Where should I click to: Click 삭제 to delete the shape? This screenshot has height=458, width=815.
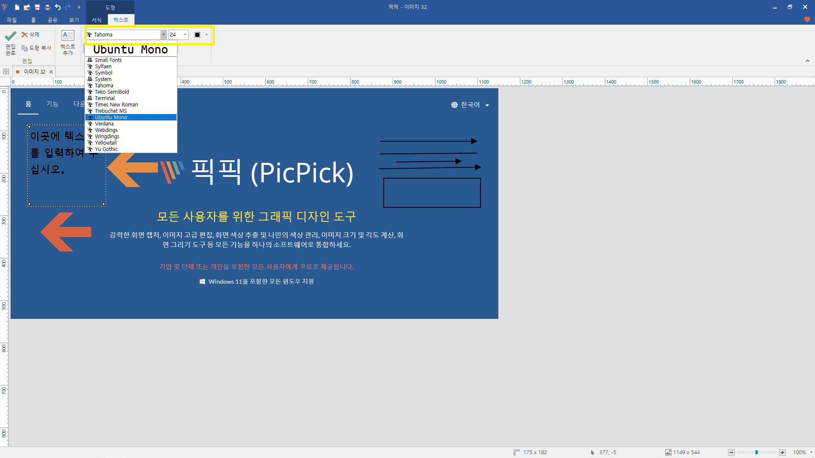pos(31,34)
